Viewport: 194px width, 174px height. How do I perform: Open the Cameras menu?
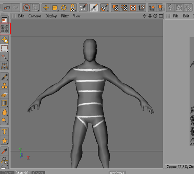click(x=35, y=16)
